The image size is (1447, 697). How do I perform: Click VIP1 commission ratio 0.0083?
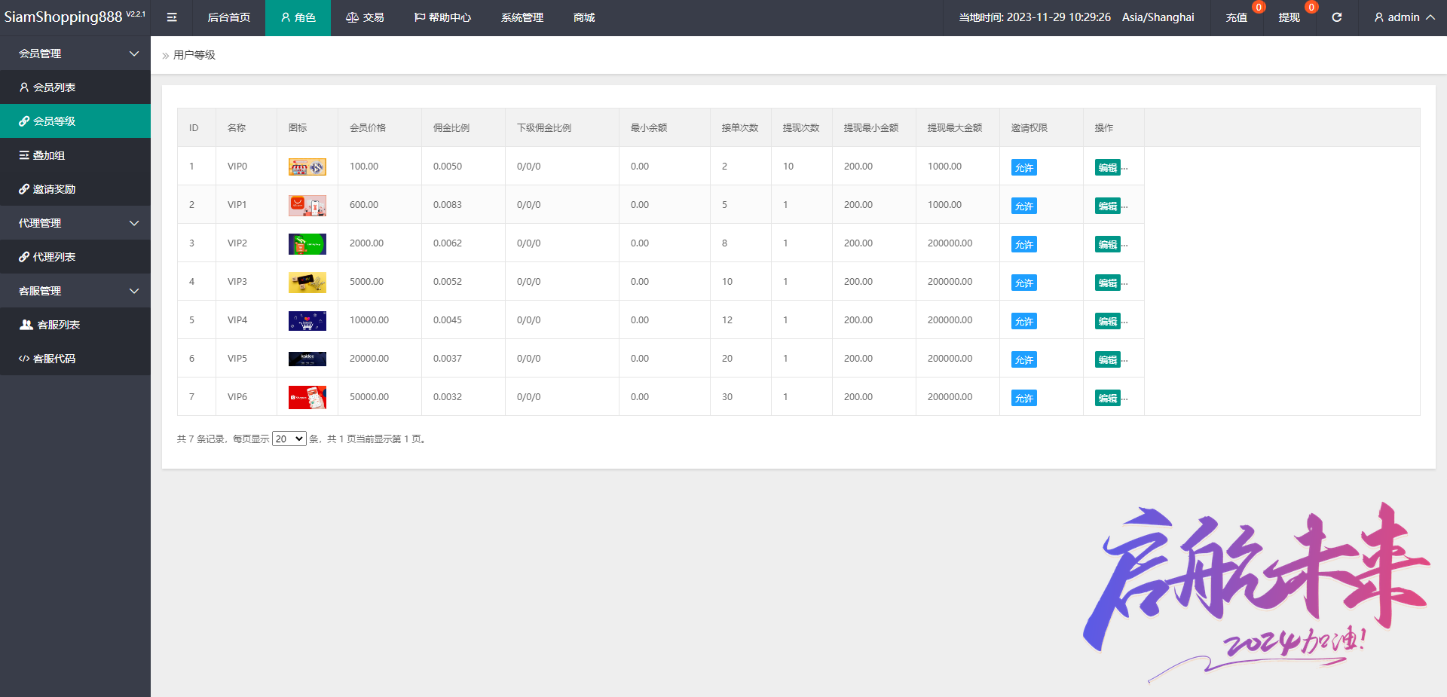point(448,205)
